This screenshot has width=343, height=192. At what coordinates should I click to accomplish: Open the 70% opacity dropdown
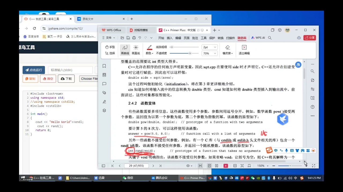[209, 53]
